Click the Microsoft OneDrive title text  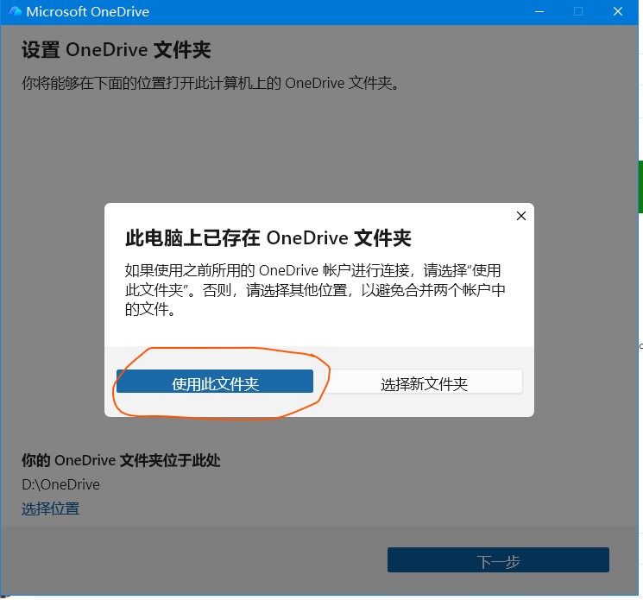tap(88, 11)
